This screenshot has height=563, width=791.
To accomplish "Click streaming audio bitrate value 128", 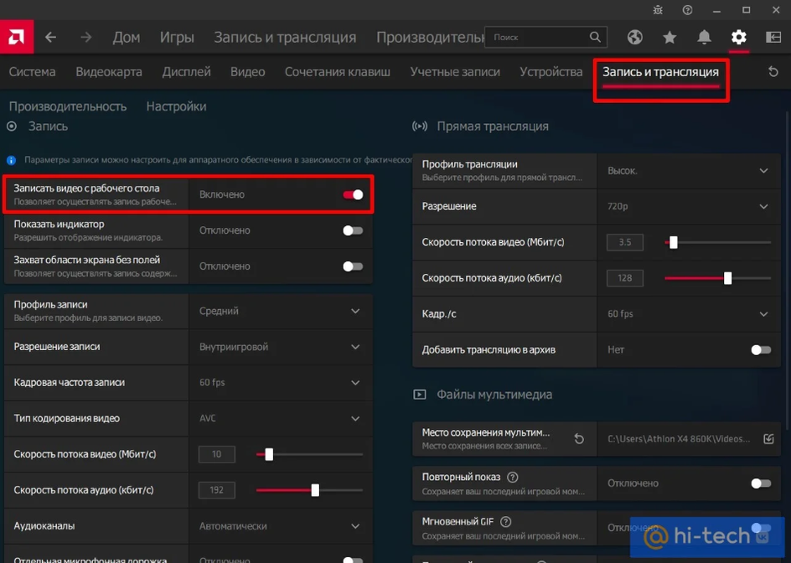I will [x=625, y=278].
